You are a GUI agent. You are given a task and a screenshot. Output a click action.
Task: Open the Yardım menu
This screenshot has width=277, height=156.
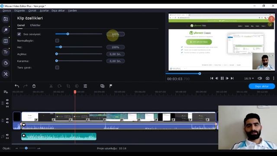[72, 10]
